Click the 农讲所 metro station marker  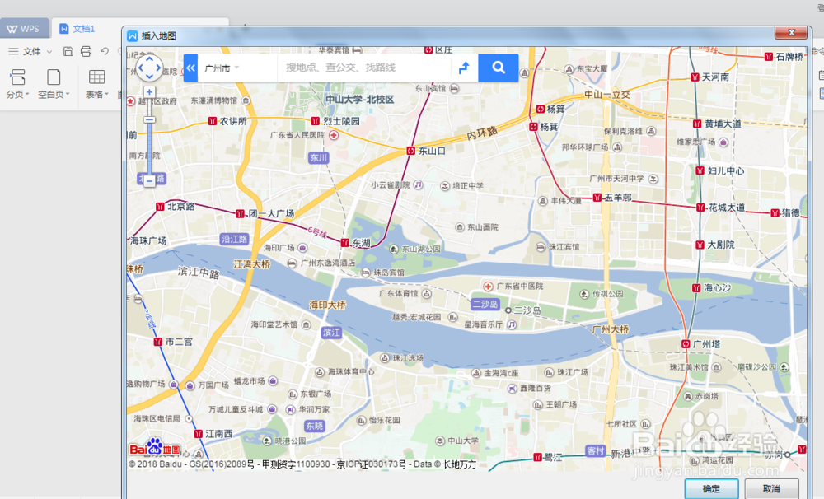click(x=213, y=121)
